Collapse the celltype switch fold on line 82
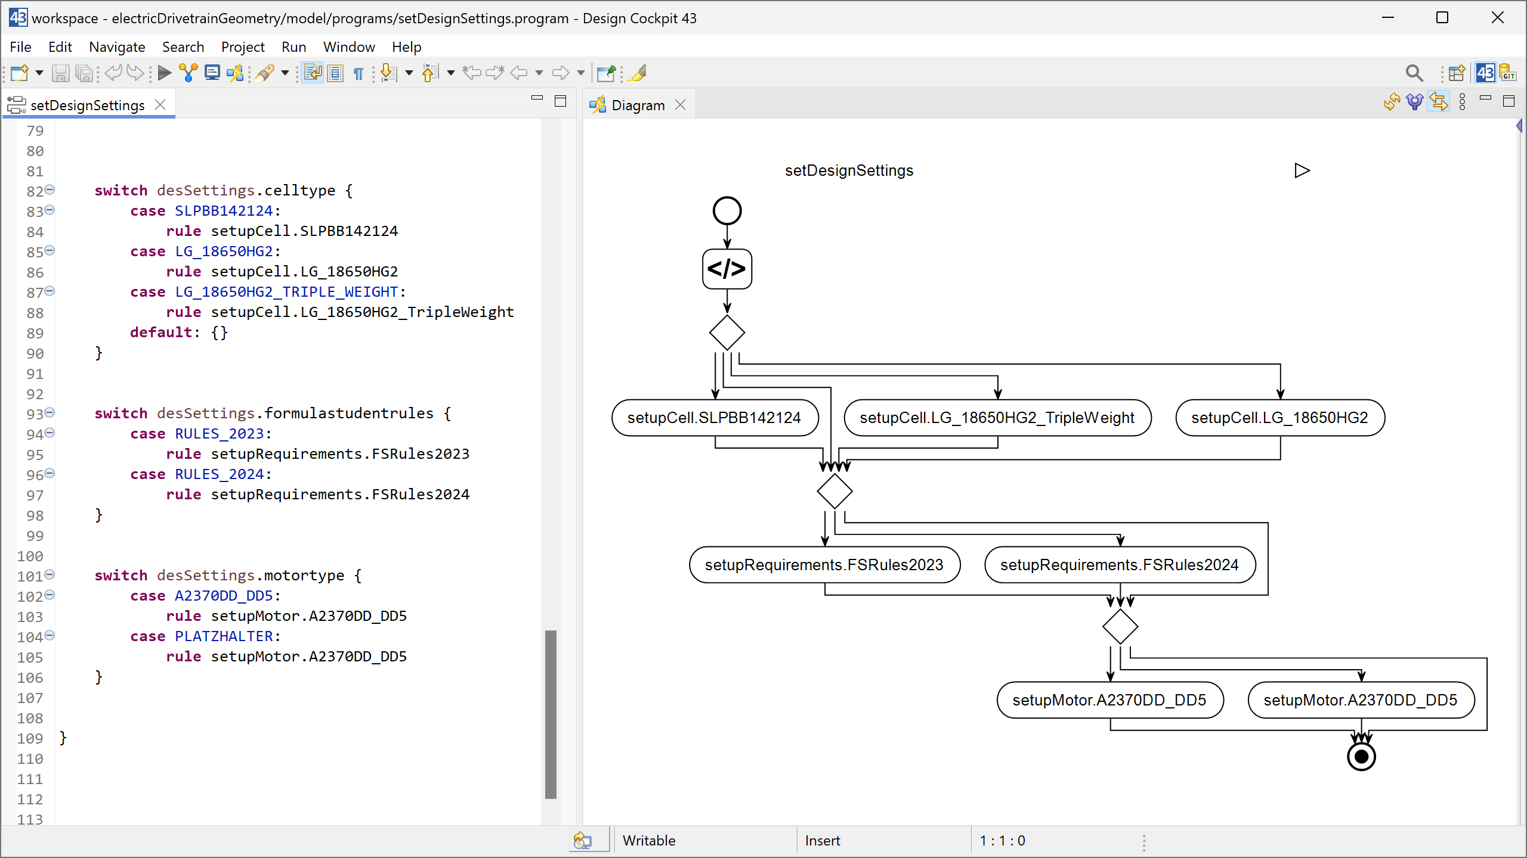Viewport: 1527px width, 858px height. [x=50, y=189]
